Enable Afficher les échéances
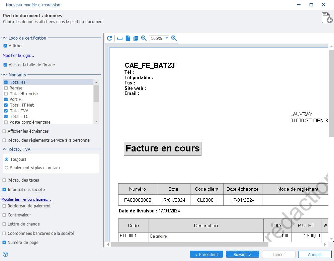The width and height of the screenshot is (334, 261). pos(4,131)
